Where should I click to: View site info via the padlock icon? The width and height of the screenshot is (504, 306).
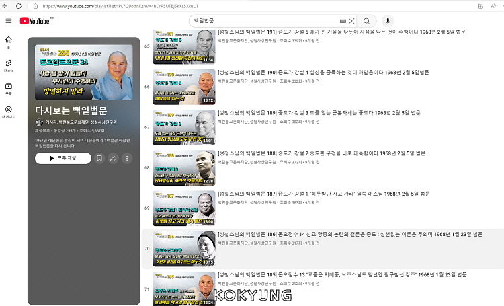pos(36,6)
